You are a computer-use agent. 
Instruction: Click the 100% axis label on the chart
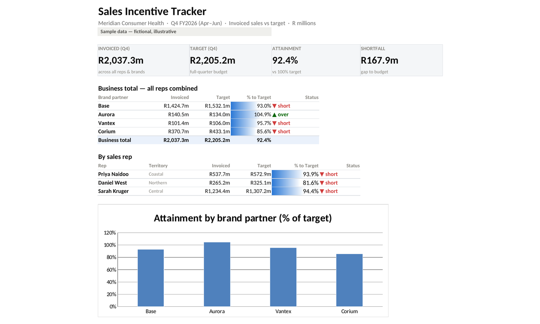(x=110, y=245)
